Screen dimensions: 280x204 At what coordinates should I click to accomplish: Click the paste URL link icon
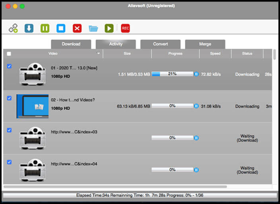[13, 28]
